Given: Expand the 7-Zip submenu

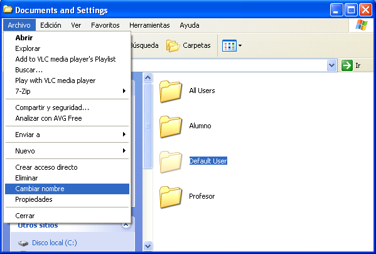Looking at the screenshot, I should [x=67, y=91].
